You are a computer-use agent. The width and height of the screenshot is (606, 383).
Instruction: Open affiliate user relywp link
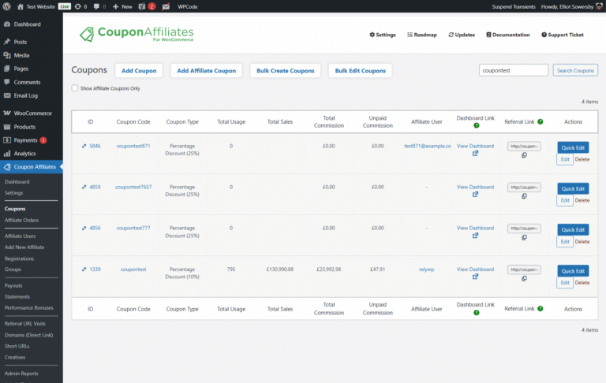coord(426,270)
